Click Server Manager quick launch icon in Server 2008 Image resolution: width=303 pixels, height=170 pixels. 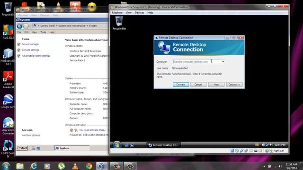34,148
